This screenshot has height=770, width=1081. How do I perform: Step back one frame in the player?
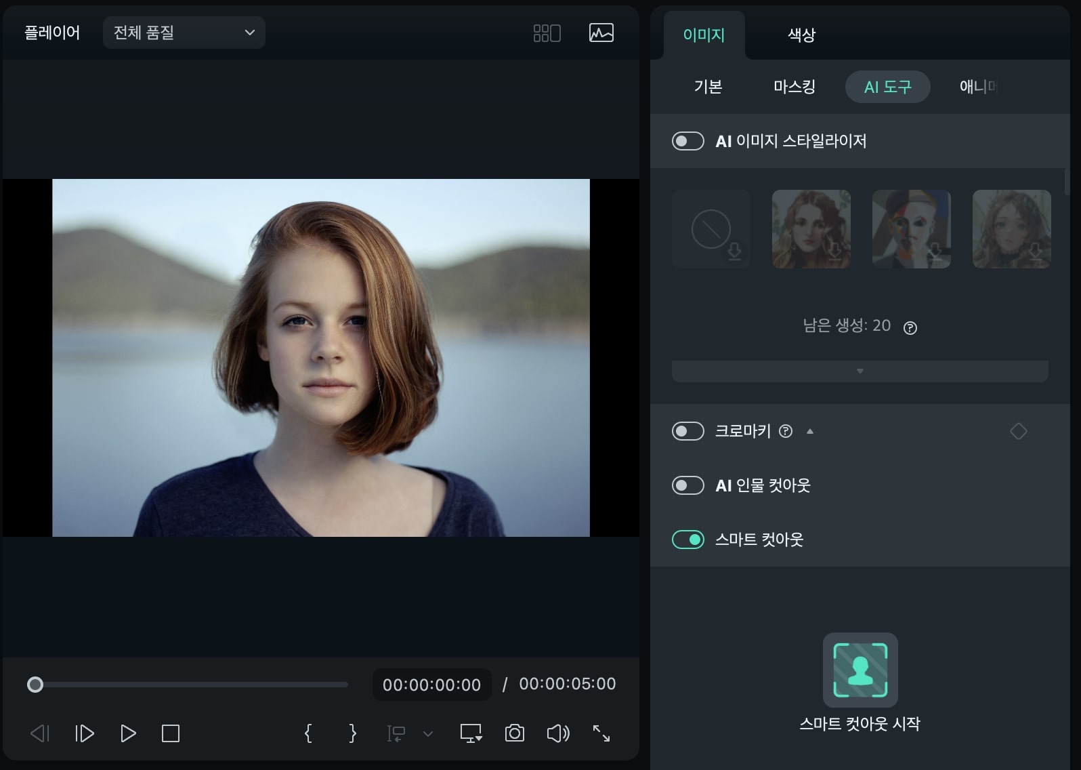coord(40,733)
